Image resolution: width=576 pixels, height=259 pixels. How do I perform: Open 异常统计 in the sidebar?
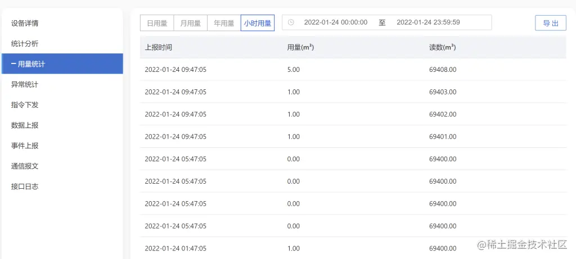pos(25,85)
